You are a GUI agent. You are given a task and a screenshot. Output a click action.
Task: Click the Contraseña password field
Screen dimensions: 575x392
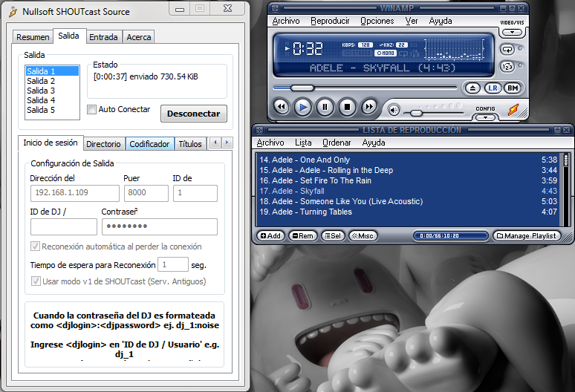[160, 226]
